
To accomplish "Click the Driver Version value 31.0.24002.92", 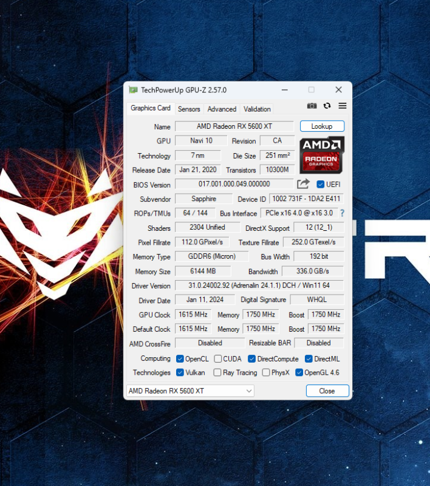I will pyautogui.click(x=259, y=286).
